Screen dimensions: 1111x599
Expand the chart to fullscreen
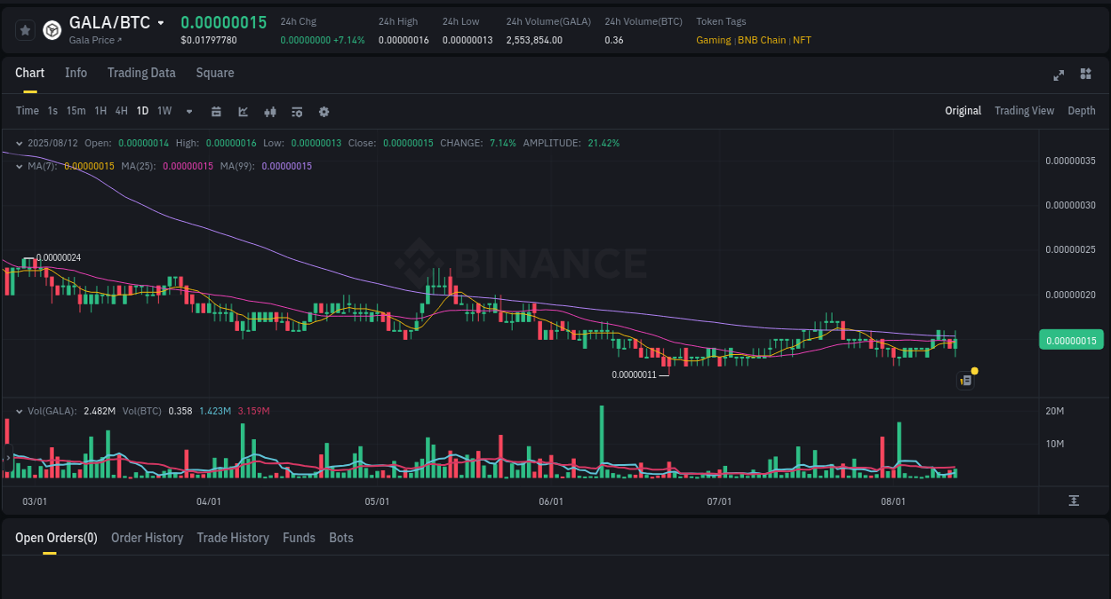(1059, 75)
